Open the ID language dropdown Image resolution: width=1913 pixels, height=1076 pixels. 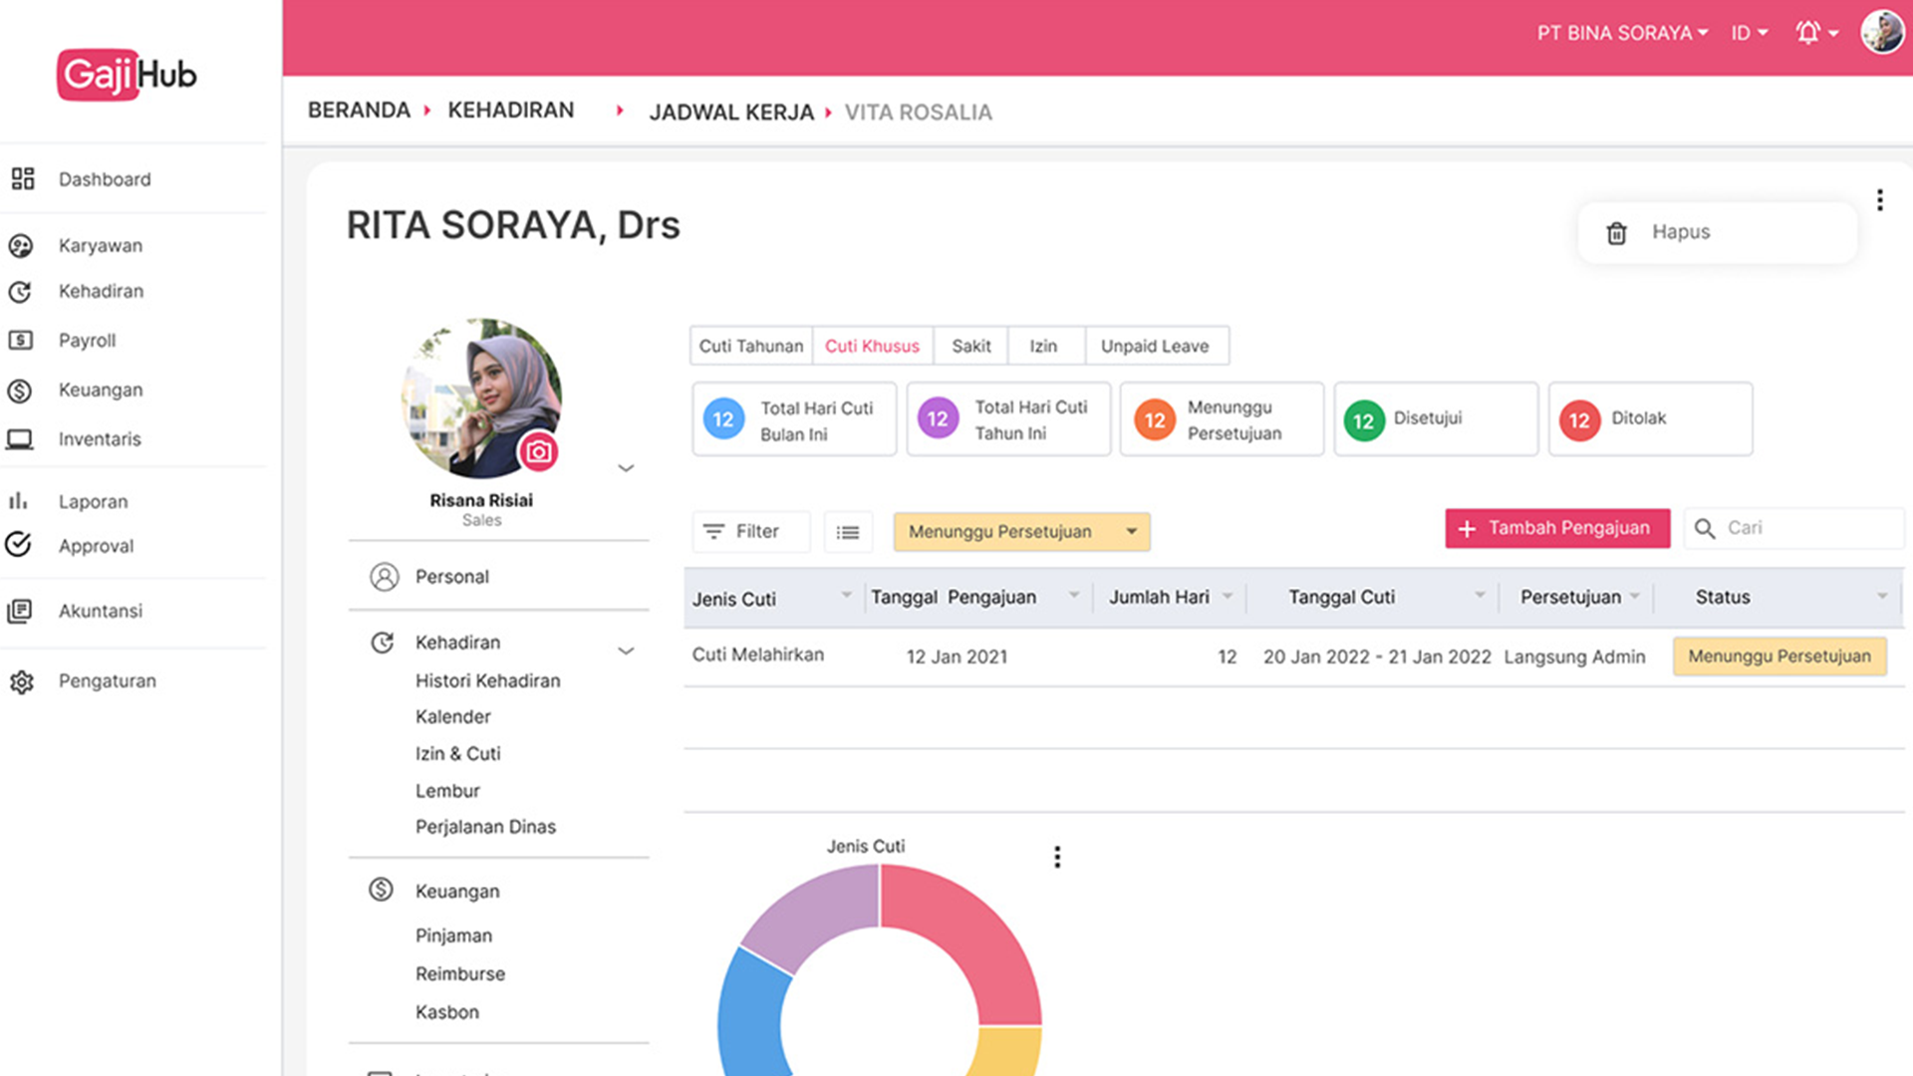point(1749,33)
